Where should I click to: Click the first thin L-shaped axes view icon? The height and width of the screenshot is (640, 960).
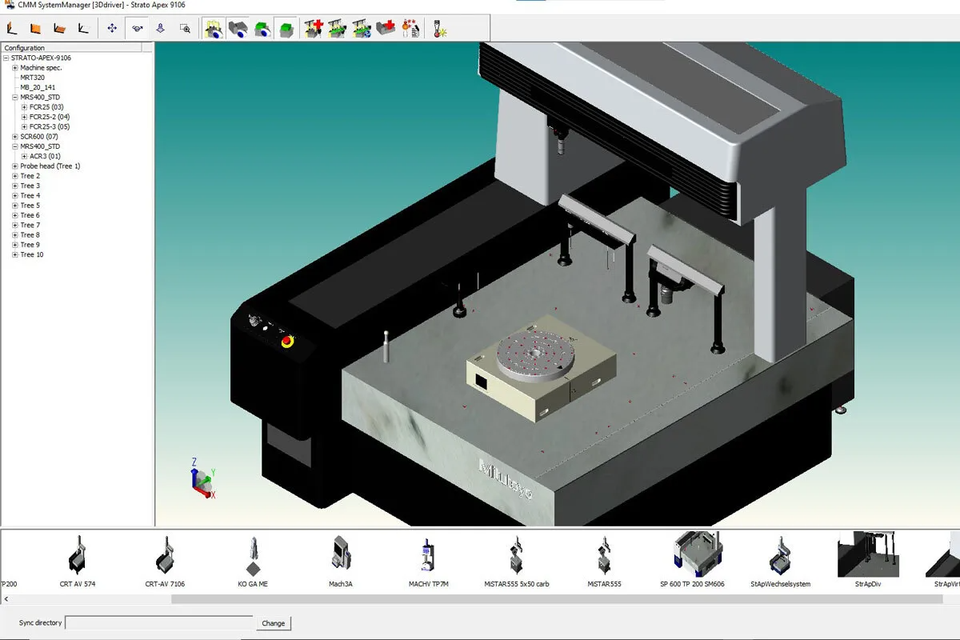coord(12,29)
